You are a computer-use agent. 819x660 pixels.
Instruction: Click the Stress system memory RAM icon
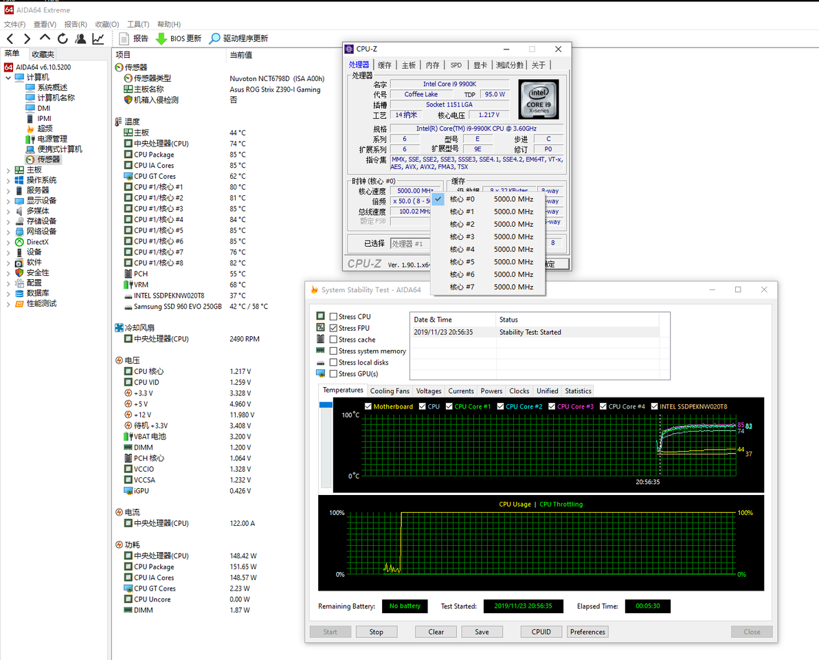[320, 351]
